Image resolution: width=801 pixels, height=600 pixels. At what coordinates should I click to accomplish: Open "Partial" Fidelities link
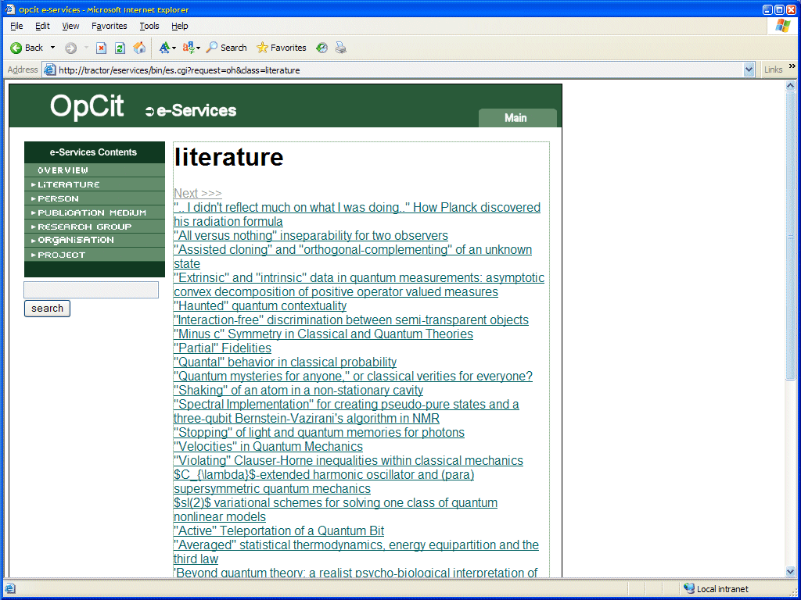point(222,348)
